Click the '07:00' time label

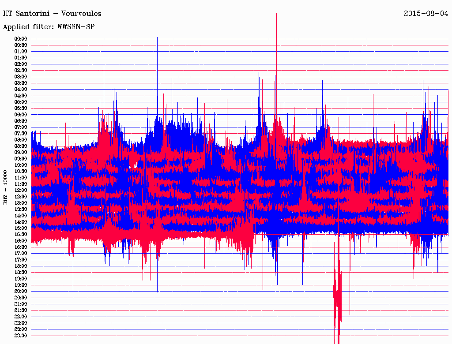[x=21, y=127]
